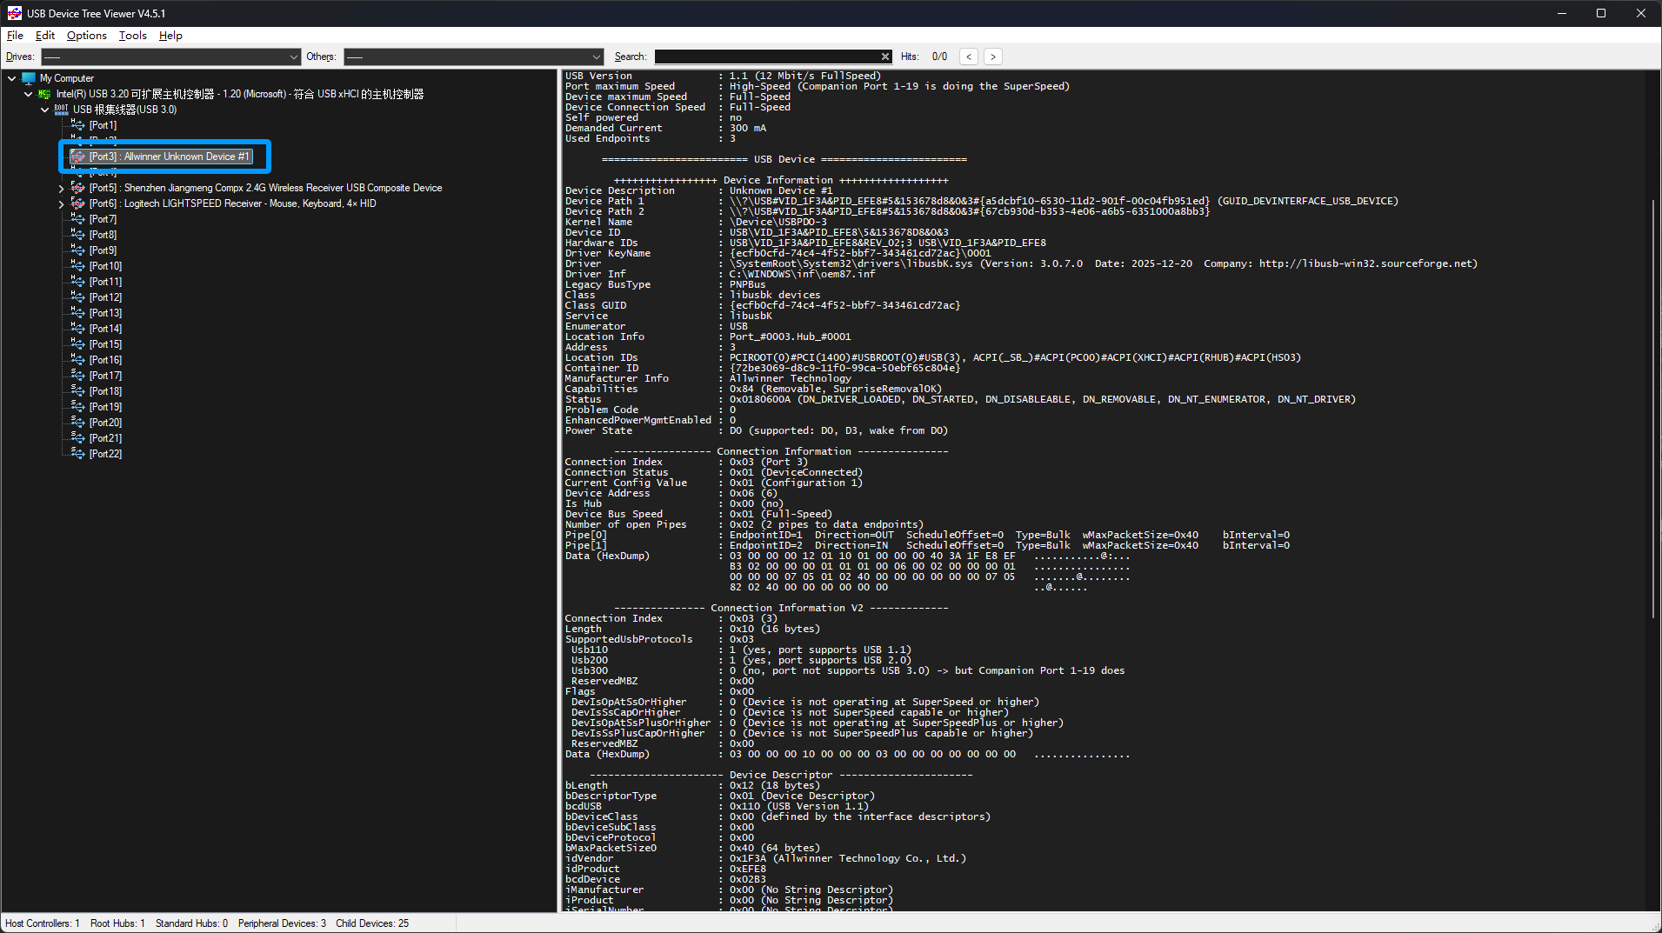Clear the search field with X icon
Image resolution: width=1662 pixels, height=933 pixels.
(x=885, y=57)
